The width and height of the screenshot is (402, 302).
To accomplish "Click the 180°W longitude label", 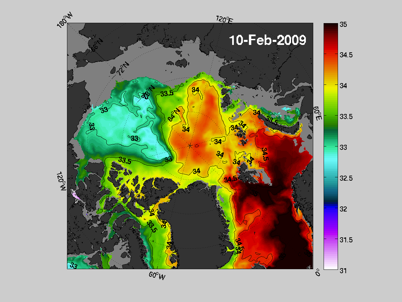I will (65, 20).
